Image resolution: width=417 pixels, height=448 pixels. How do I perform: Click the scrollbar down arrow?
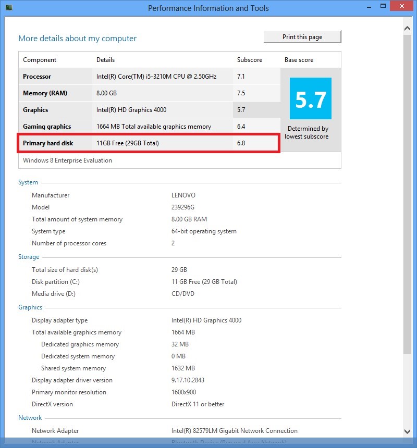tap(407, 431)
